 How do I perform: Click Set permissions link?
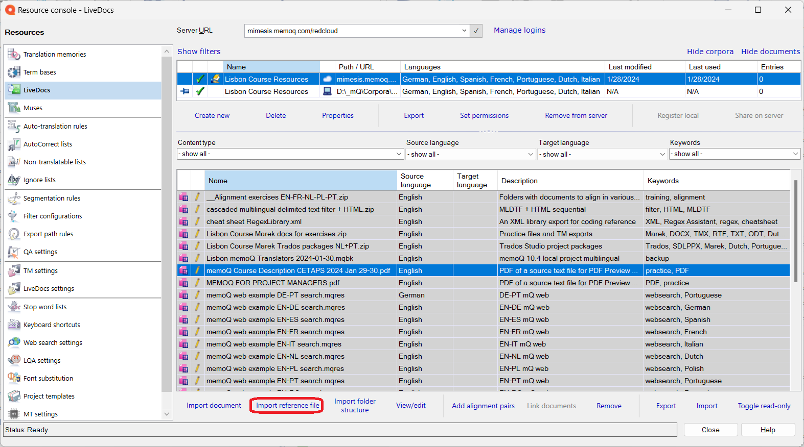pyautogui.click(x=484, y=115)
